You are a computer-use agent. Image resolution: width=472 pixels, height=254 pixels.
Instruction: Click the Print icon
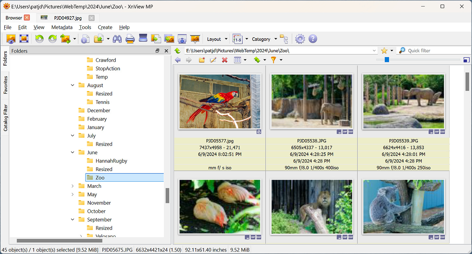(x=130, y=39)
